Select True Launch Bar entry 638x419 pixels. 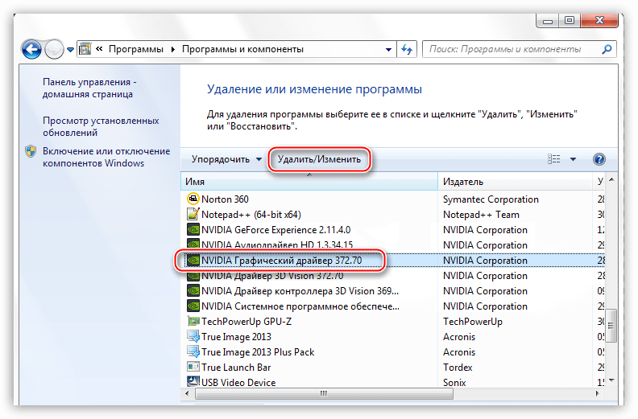point(236,368)
